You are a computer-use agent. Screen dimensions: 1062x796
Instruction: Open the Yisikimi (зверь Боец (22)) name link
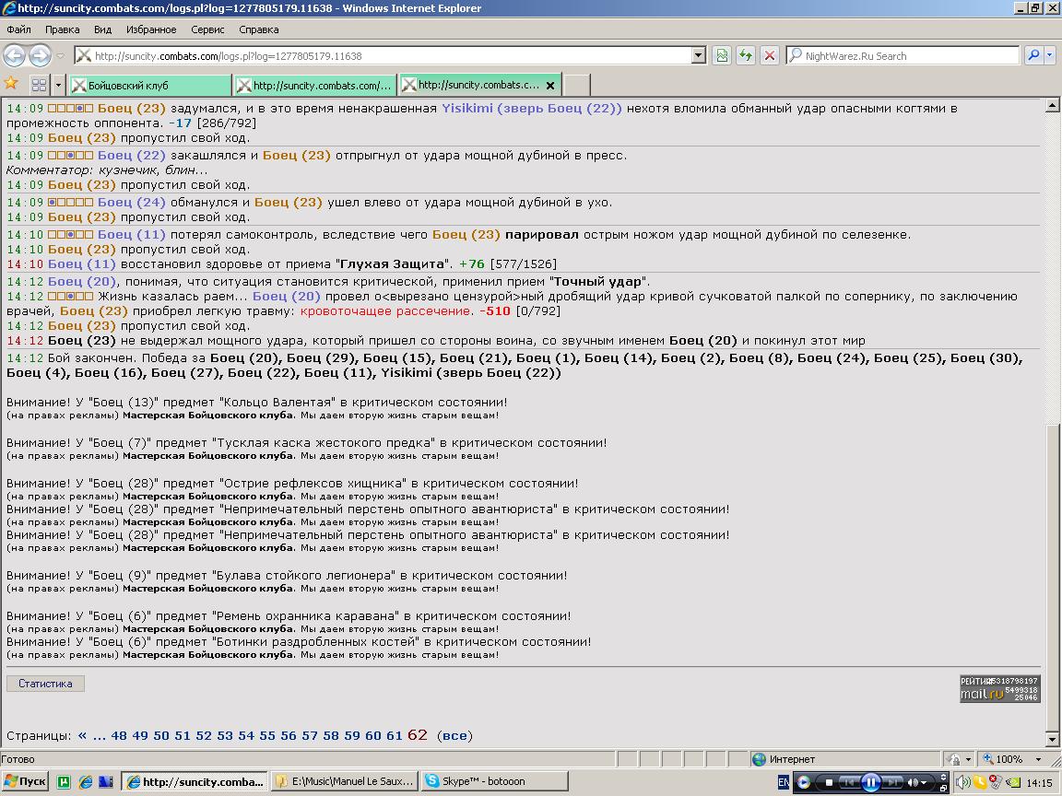pos(532,109)
